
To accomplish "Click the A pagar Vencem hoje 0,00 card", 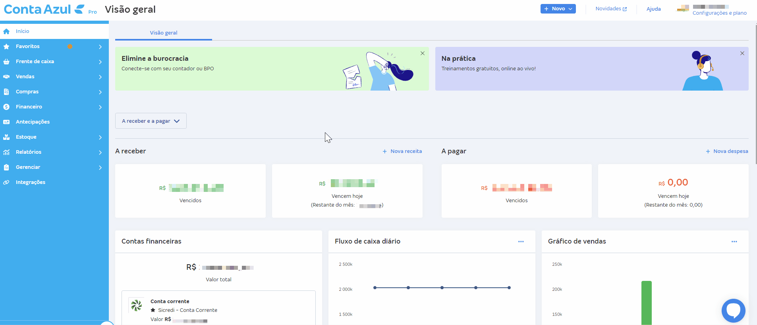I will 673,191.
